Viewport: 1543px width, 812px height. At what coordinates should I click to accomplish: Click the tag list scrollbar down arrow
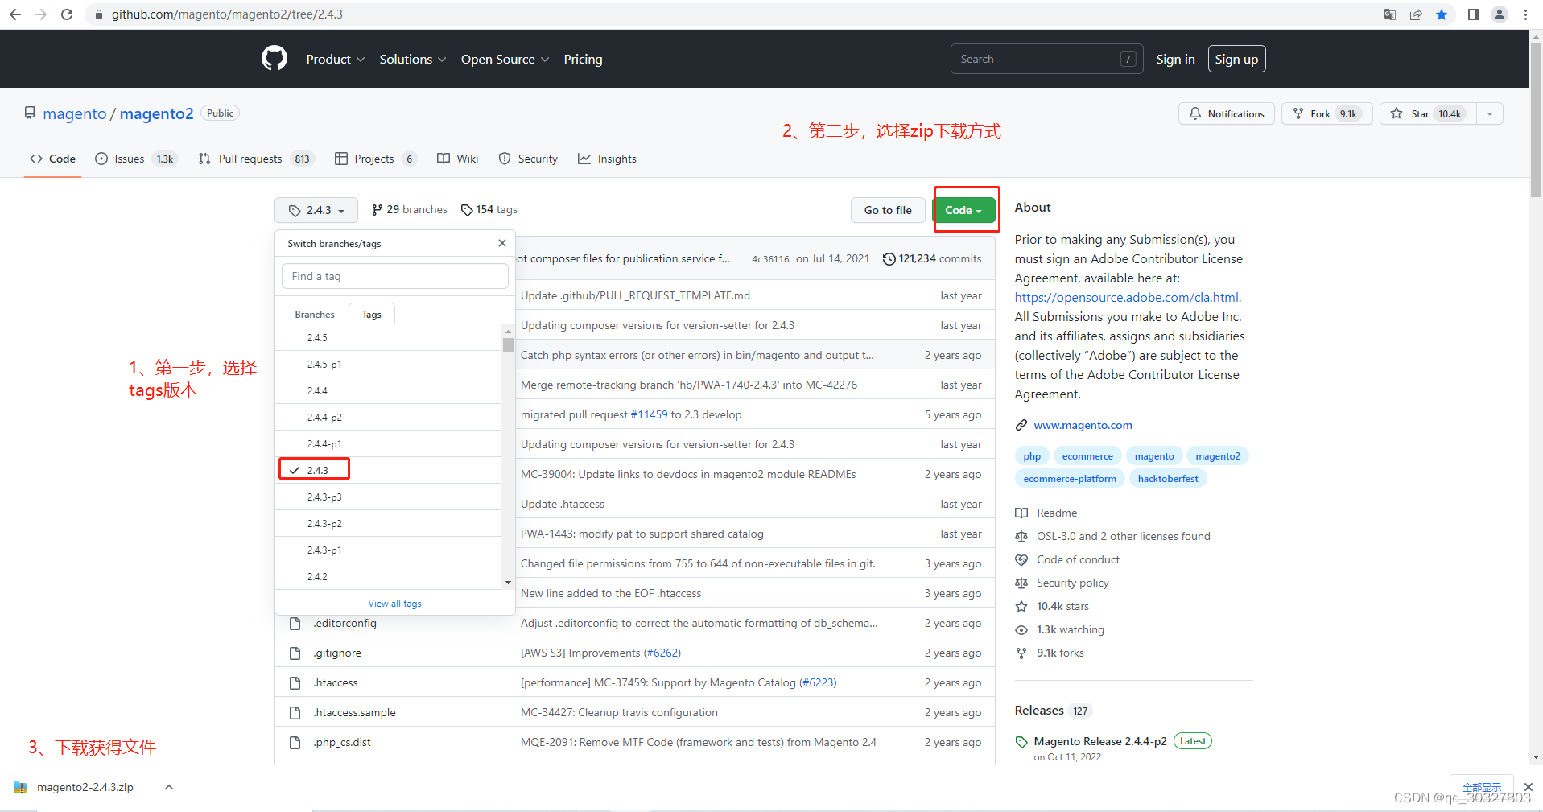(x=508, y=583)
